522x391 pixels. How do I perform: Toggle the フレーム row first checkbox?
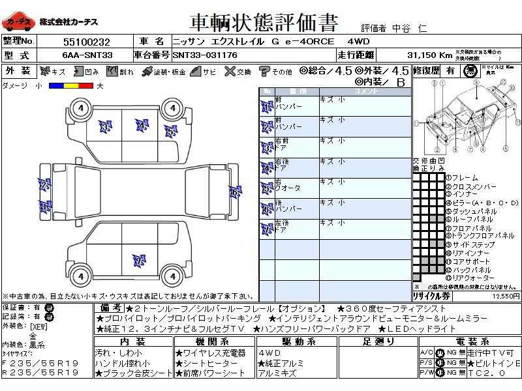pos(416,178)
